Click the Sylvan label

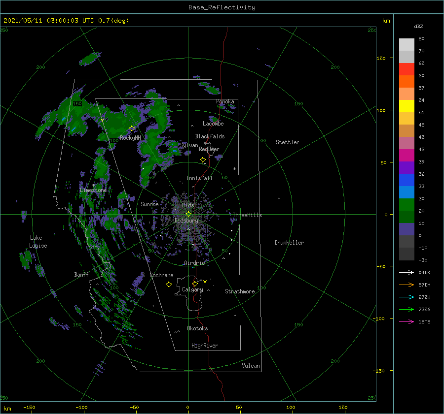click(x=189, y=146)
